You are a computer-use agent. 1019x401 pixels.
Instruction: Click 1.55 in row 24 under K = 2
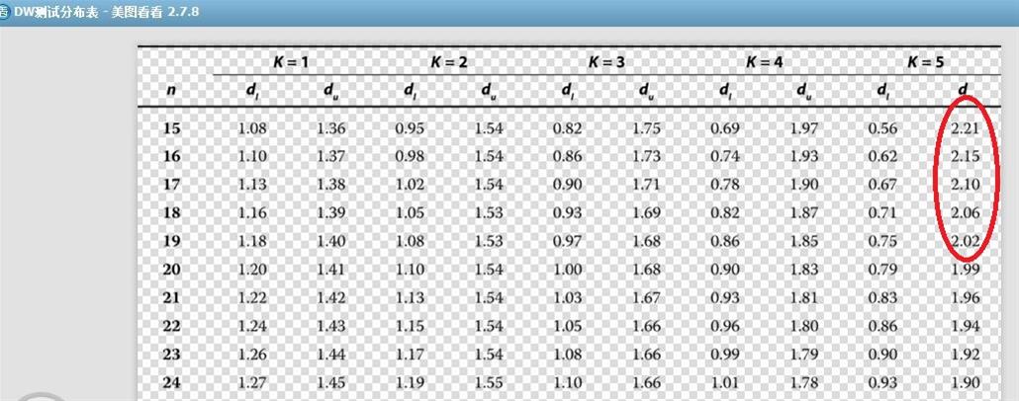(489, 383)
